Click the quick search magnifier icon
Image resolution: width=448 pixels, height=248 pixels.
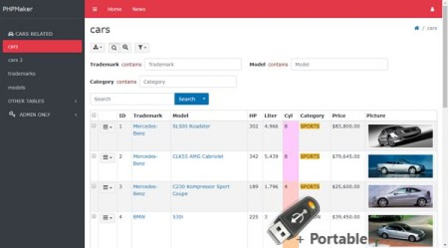pos(114,47)
